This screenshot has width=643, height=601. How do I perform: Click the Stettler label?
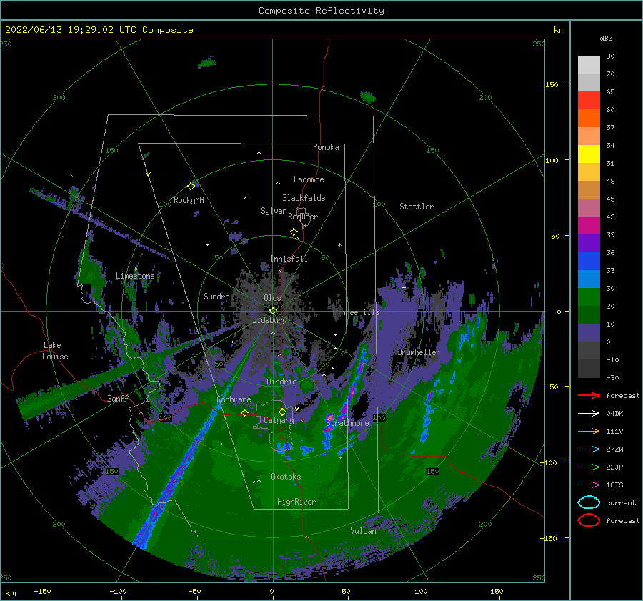pos(417,207)
